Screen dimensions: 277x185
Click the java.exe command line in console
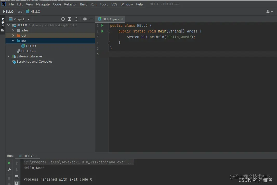tap(79, 162)
